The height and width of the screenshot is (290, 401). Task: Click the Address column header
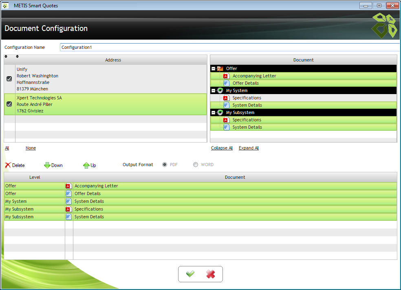tap(113, 60)
